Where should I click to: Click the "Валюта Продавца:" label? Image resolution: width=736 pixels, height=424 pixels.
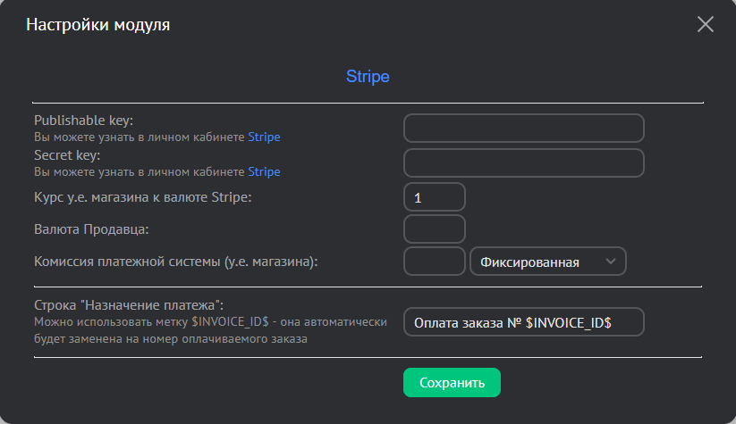[x=91, y=229]
